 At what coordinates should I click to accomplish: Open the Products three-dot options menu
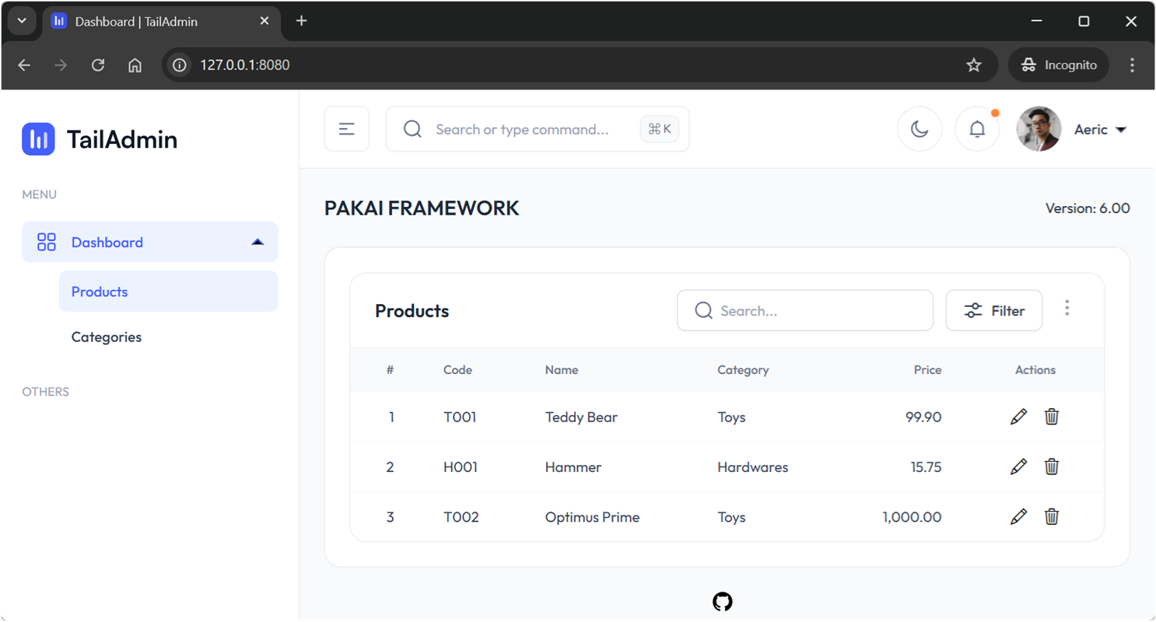point(1067,309)
